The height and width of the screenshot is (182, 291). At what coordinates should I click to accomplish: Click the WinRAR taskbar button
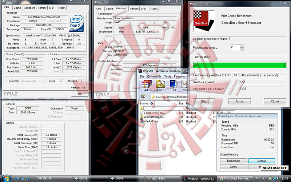point(199,178)
